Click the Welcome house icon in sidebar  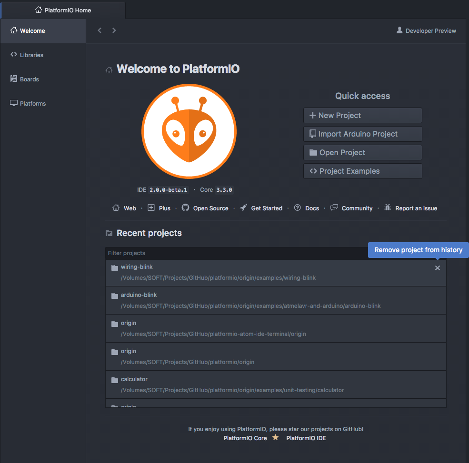pyautogui.click(x=14, y=30)
